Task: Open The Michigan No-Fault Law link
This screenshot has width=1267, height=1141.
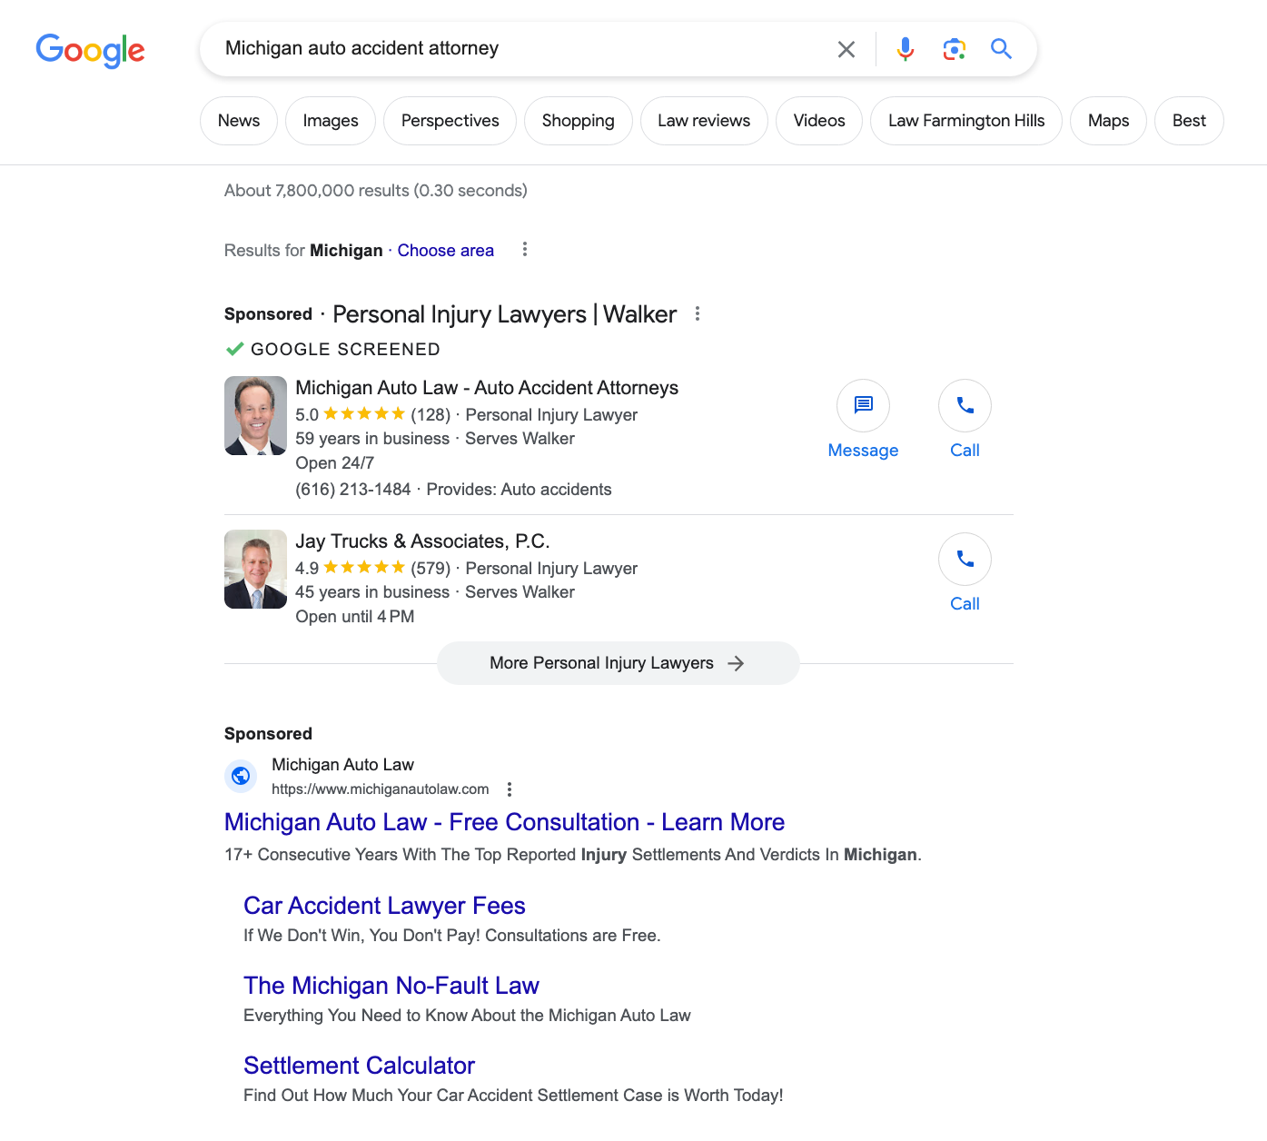Action: tap(391, 986)
